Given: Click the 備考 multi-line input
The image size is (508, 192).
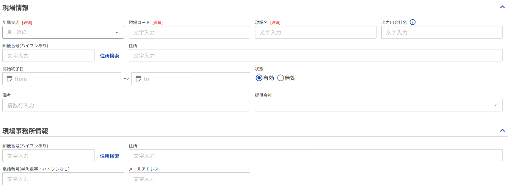Looking at the screenshot, I should click(126, 105).
